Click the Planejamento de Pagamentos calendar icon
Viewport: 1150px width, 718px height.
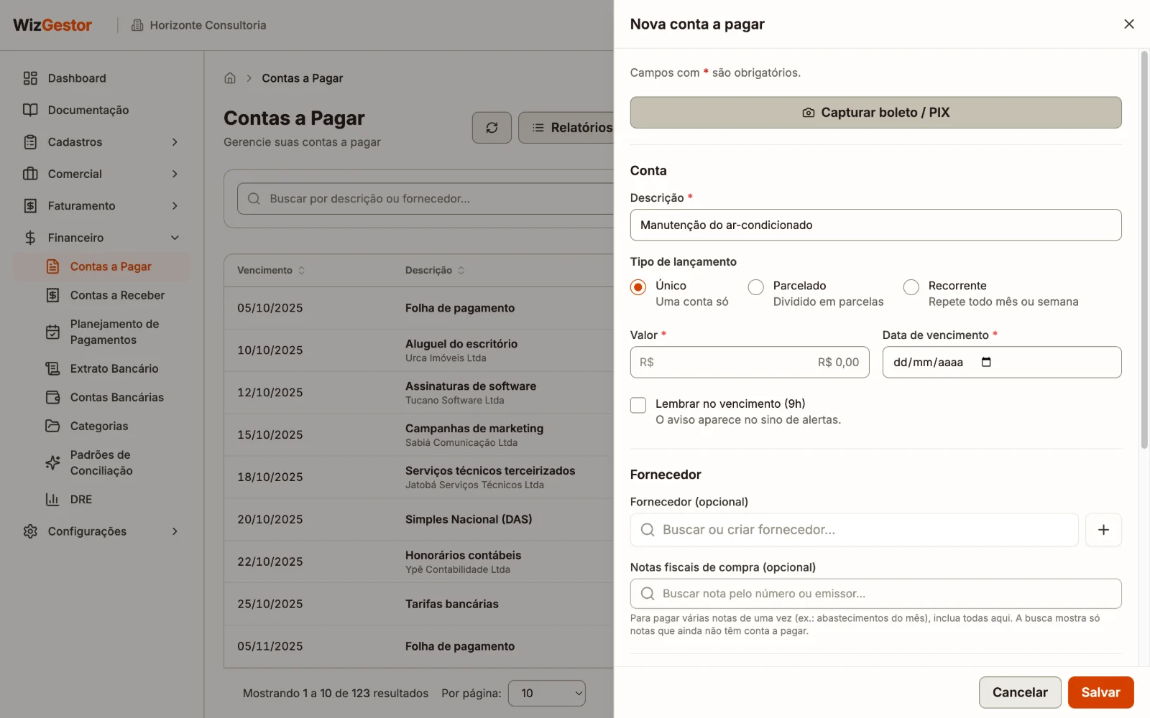pos(52,332)
